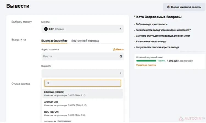
Task: Click the Вывод фиатной валюты button
Action: click(x=184, y=7)
